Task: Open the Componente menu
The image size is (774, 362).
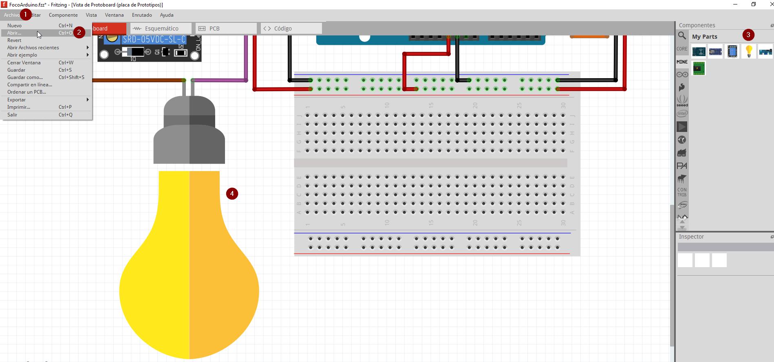Action: click(x=63, y=15)
